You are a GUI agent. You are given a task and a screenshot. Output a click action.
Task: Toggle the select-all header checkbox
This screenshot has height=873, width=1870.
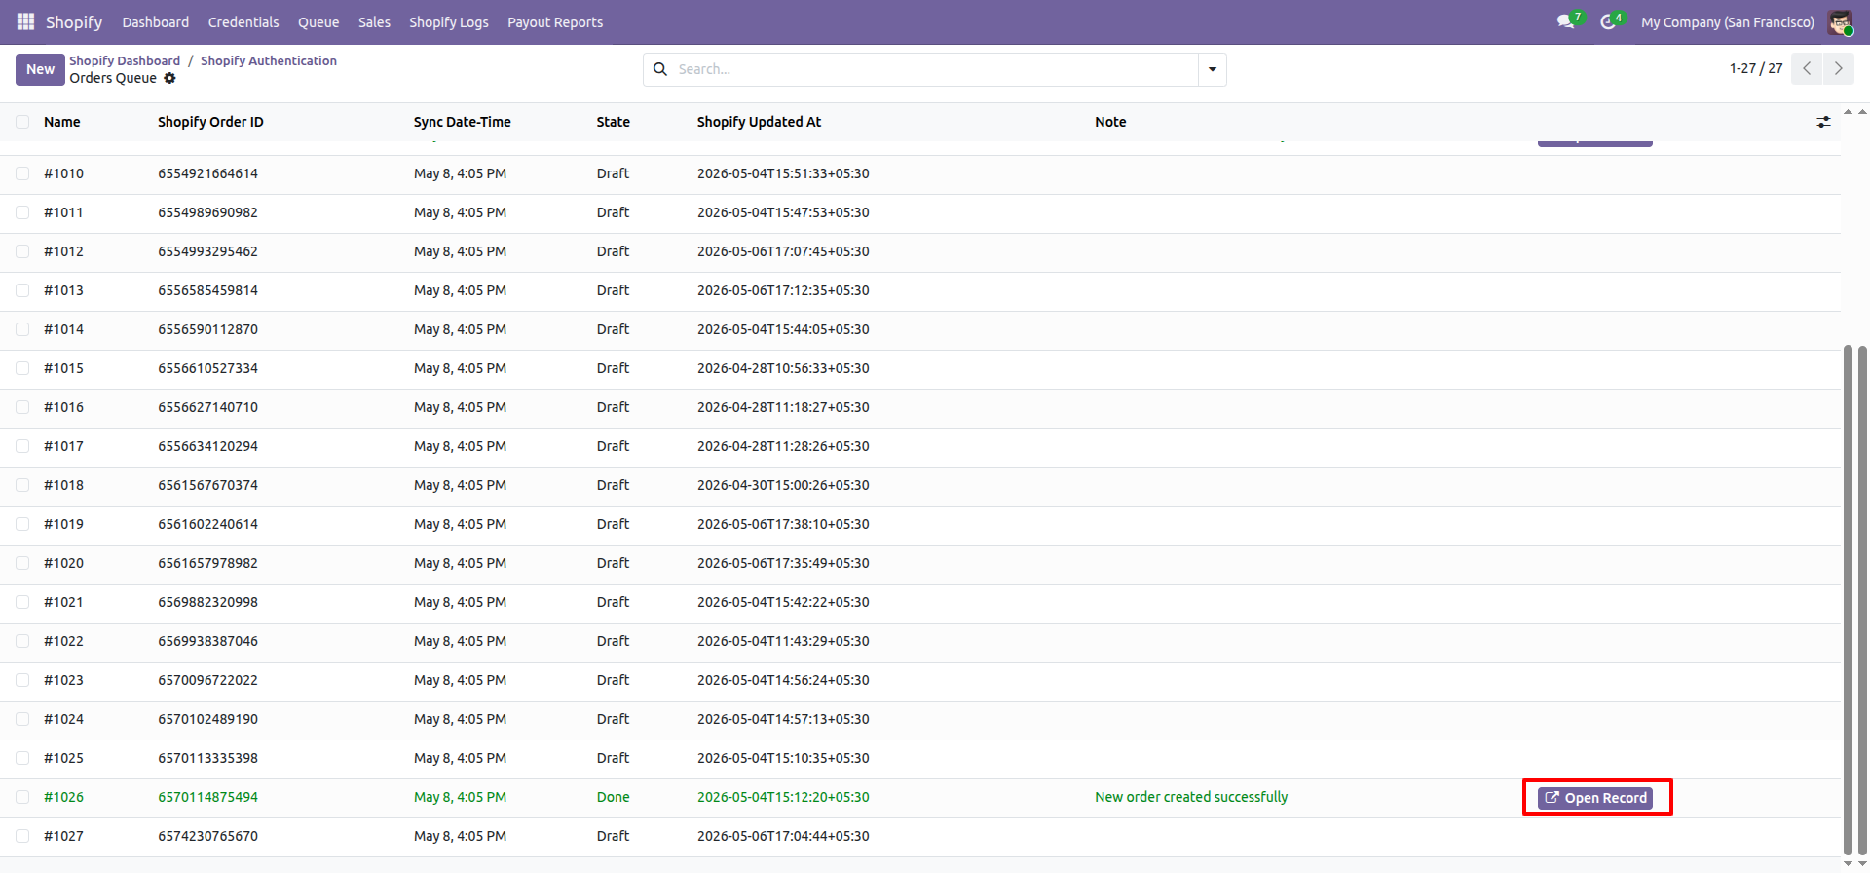(x=22, y=122)
